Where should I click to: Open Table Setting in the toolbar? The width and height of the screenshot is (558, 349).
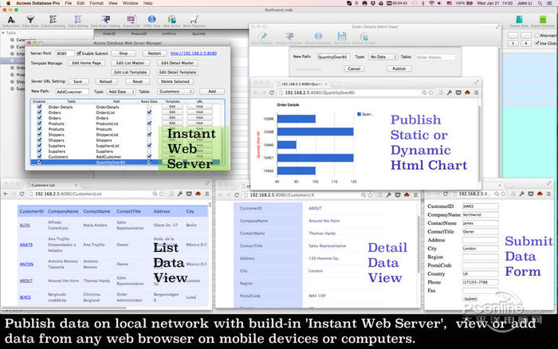tap(77, 21)
